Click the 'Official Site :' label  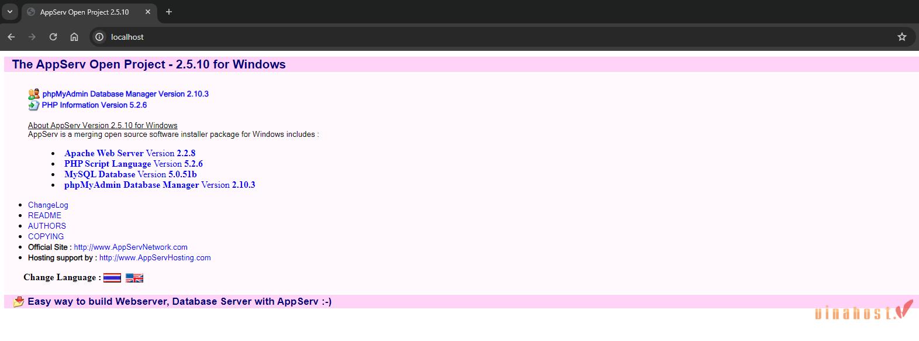(50, 247)
